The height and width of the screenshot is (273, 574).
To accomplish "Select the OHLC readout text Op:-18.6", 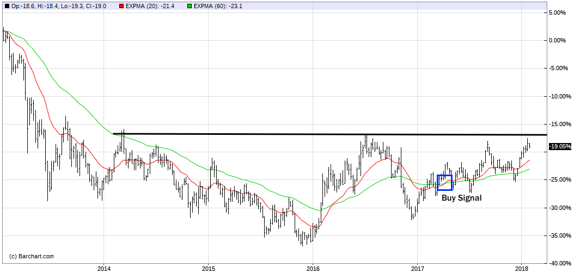I will pos(23,6).
